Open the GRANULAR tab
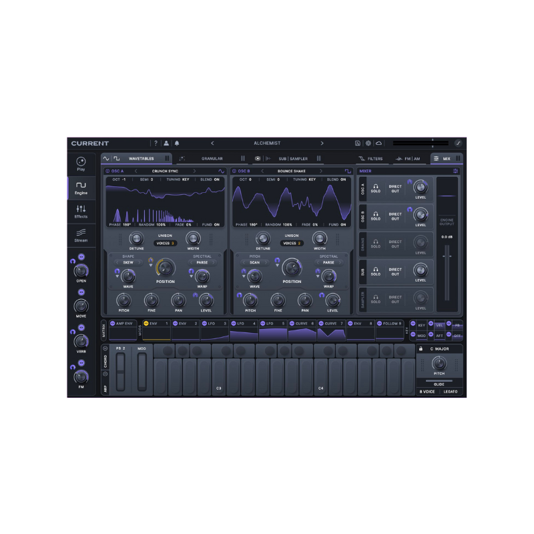The width and height of the screenshot is (534, 534). click(x=212, y=159)
